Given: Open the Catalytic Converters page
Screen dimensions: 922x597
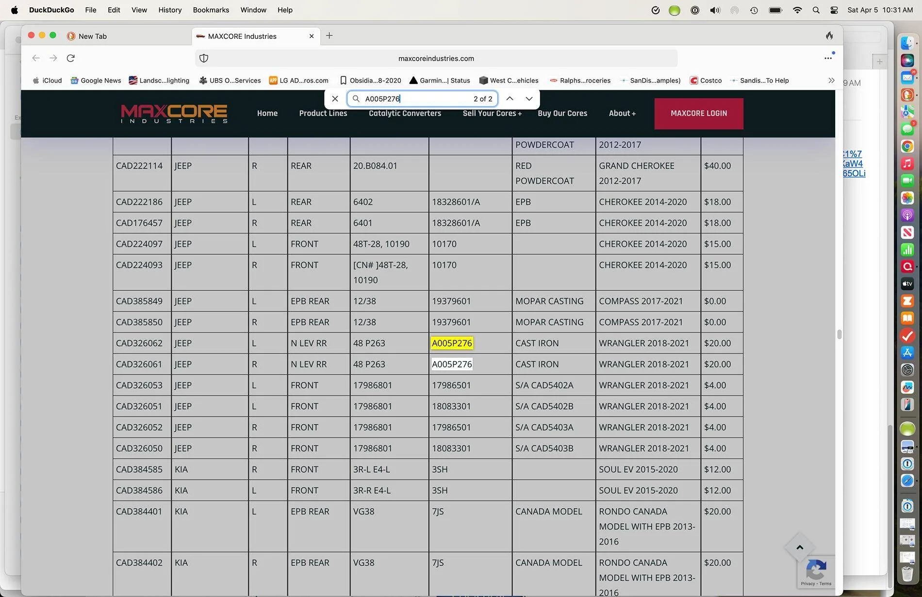Looking at the screenshot, I should (405, 114).
